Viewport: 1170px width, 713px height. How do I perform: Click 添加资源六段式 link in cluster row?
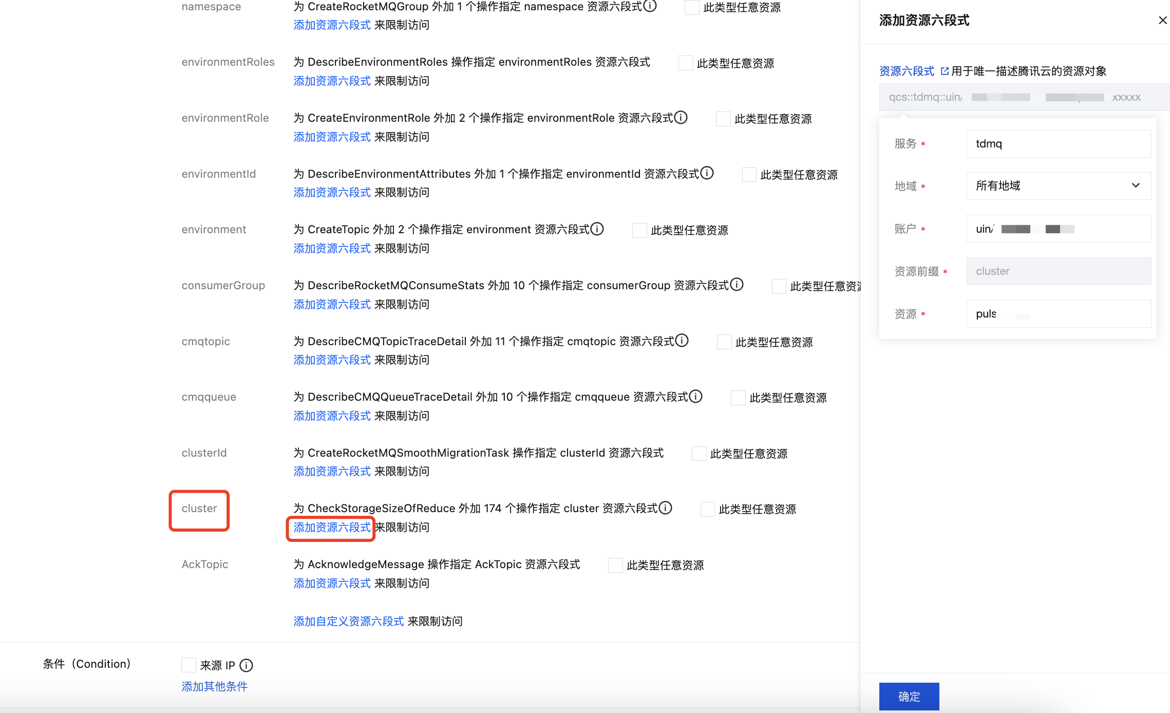click(332, 528)
